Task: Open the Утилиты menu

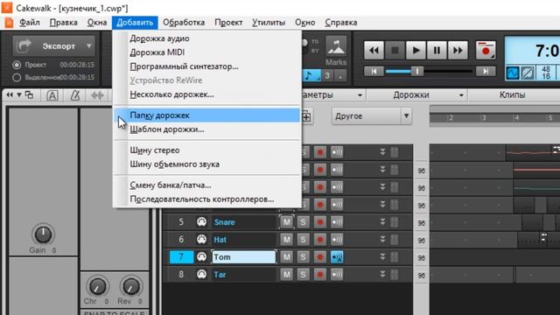Action: coord(269,23)
